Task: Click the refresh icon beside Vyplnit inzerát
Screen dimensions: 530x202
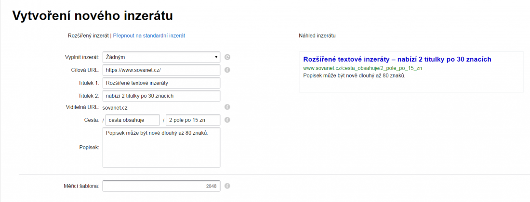Action: pos(227,57)
